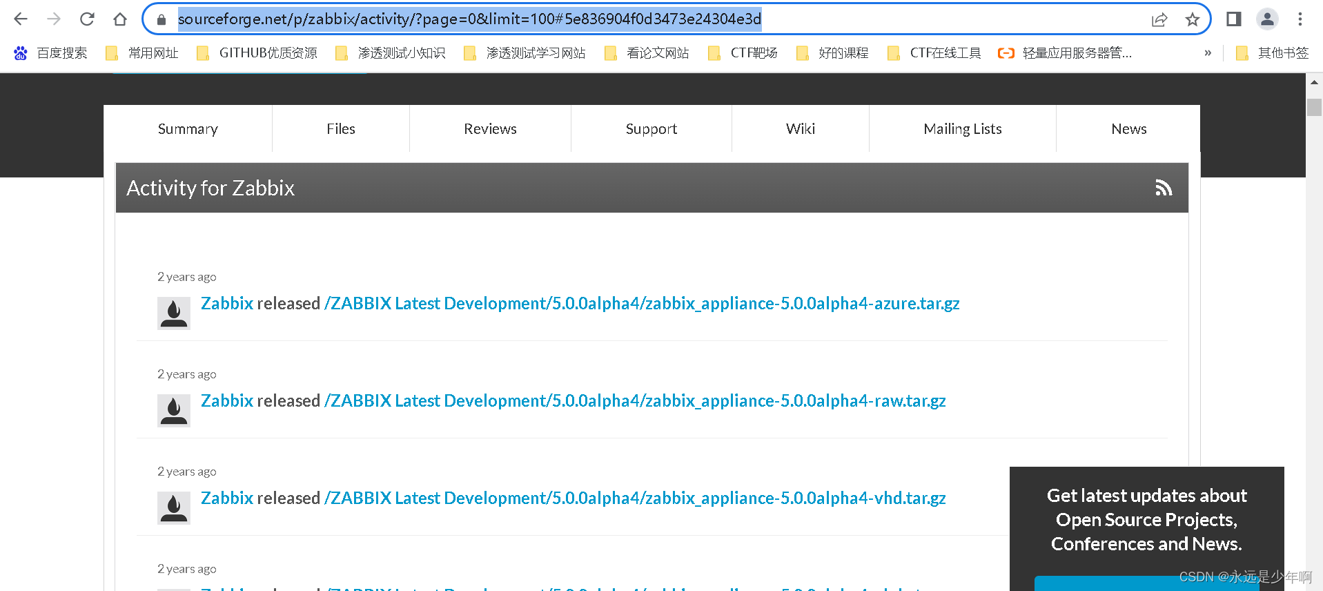This screenshot has height=591, width=1323.
Task: Open the browser home page
Action: (120, 19)
